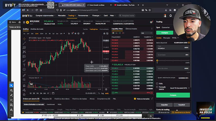216x121 pixels.
Task: Open the user profile avatar
Action: coord(165,16)
